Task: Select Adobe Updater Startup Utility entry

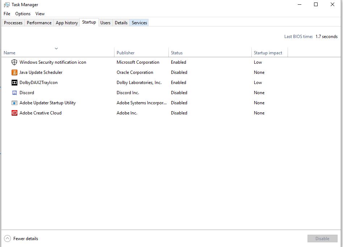Action: pyautogui.click(x=171, y=103)
